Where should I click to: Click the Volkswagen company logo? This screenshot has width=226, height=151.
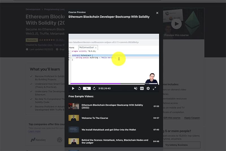[x=60, y=140]
